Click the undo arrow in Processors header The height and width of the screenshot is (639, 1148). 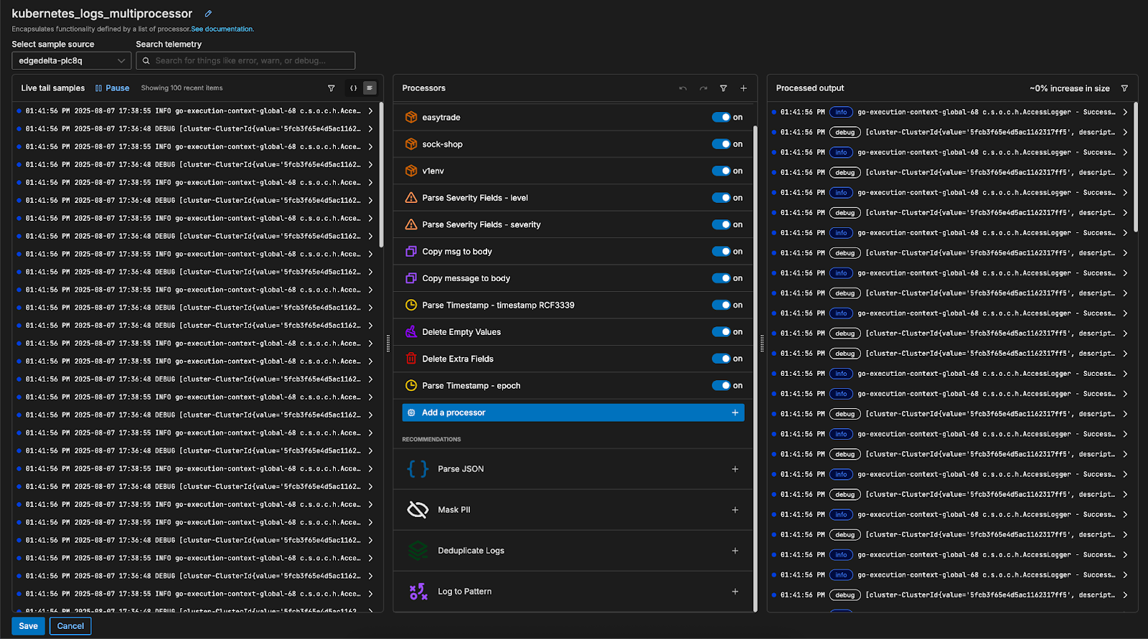point(682,88)
